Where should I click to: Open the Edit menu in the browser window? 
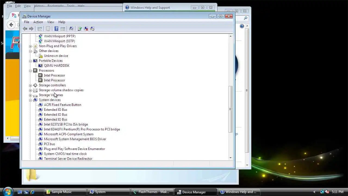coord(18,6)
